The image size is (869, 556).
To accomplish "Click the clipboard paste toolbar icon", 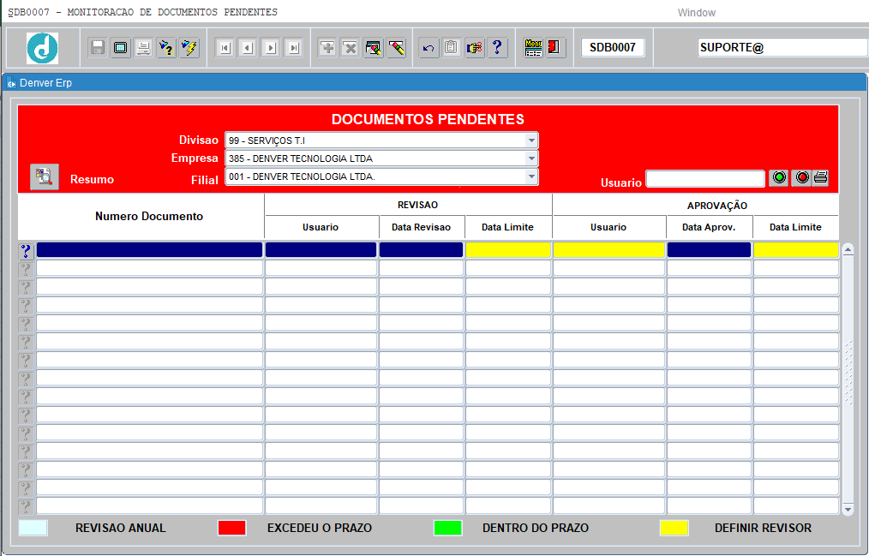I will [451, 48].
